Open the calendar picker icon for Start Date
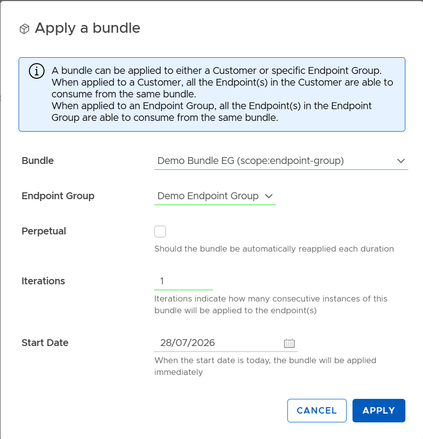 pos(289,343)
